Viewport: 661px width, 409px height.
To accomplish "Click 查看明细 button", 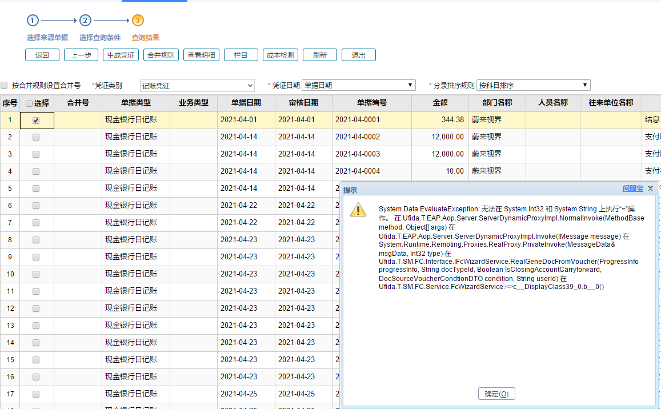I will pos(201,55).
